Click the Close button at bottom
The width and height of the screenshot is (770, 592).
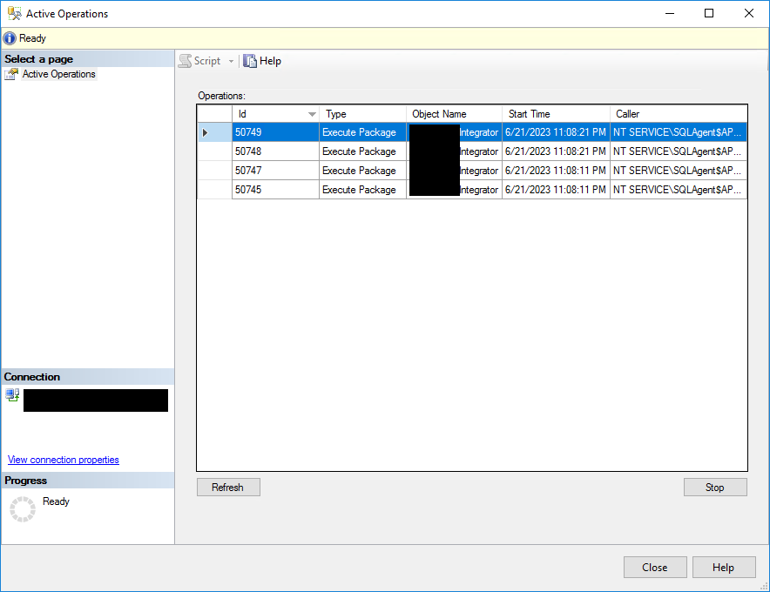tap(654, 568)
